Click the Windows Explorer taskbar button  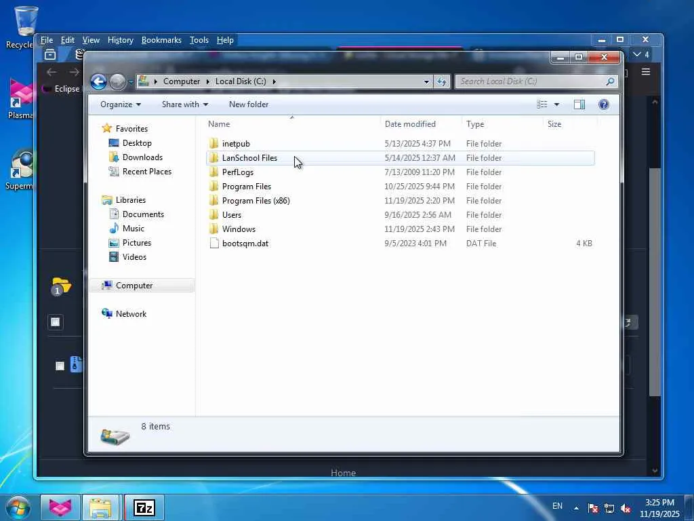click(x=100, y=507)
